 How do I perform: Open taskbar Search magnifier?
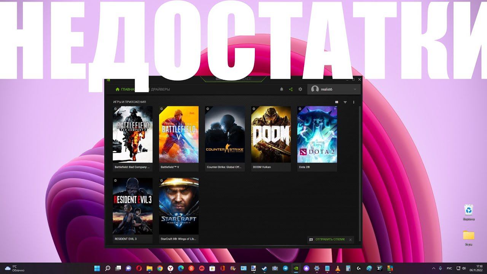108,268
